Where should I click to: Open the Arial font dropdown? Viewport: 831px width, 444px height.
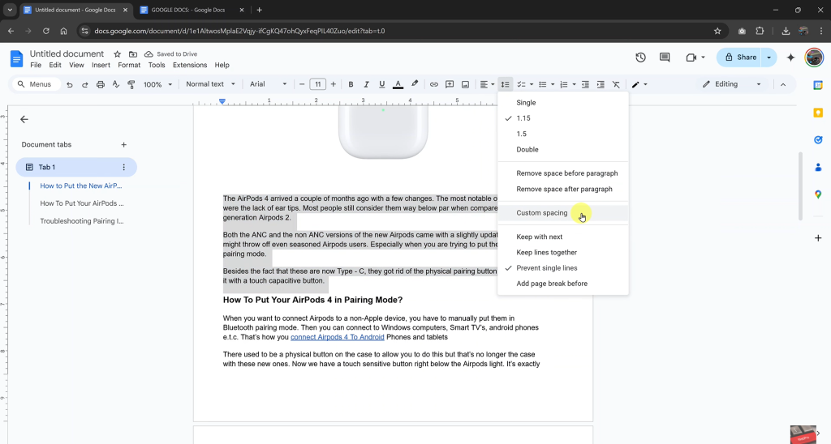click(x=268, y=84)
